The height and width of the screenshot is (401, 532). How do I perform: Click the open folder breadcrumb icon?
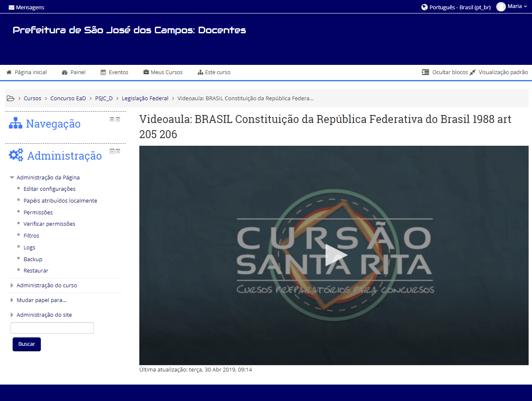click(x=11, y=98)
